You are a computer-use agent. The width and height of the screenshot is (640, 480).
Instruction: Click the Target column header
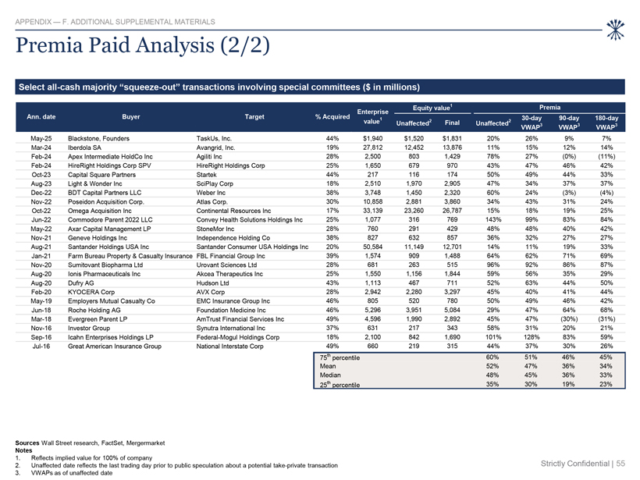(x=254, y=117)
